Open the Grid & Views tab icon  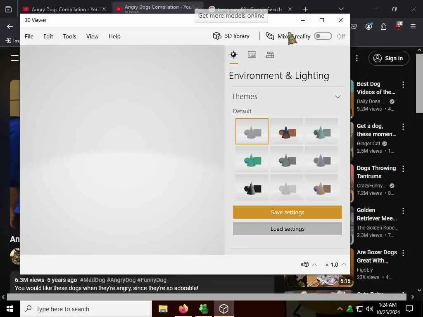pyautogui.click(x=270, y=55)
